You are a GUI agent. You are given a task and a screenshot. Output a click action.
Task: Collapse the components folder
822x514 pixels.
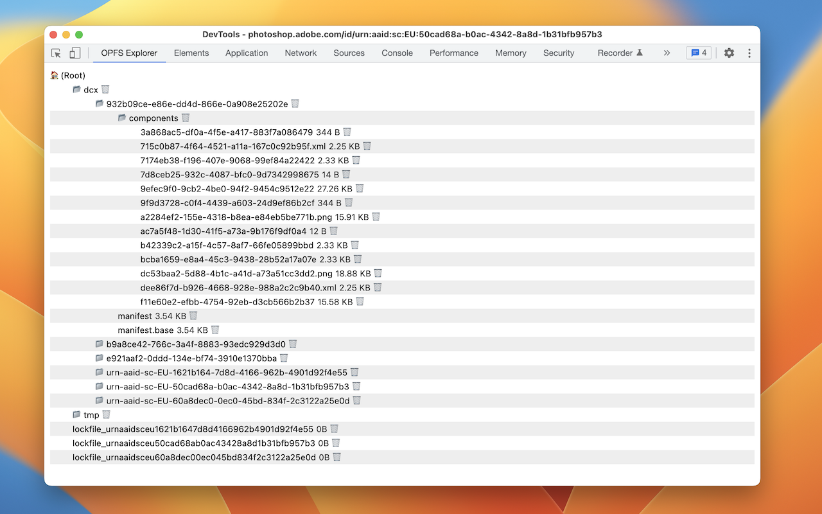pyautogui.click(x=122, y=118)
